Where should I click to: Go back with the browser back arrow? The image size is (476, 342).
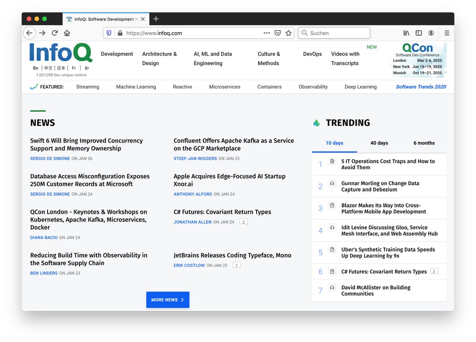click(x=29, y=33)
